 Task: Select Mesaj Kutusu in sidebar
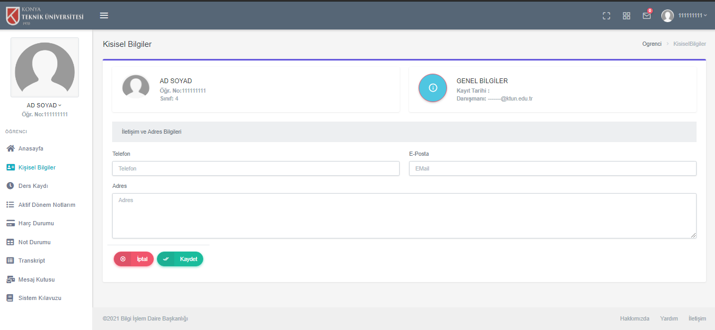pyautogui.click(x=36, y=279)
